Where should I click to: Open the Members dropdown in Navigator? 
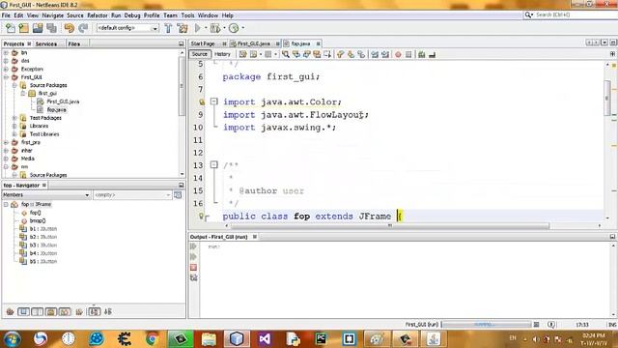point(46,195)
